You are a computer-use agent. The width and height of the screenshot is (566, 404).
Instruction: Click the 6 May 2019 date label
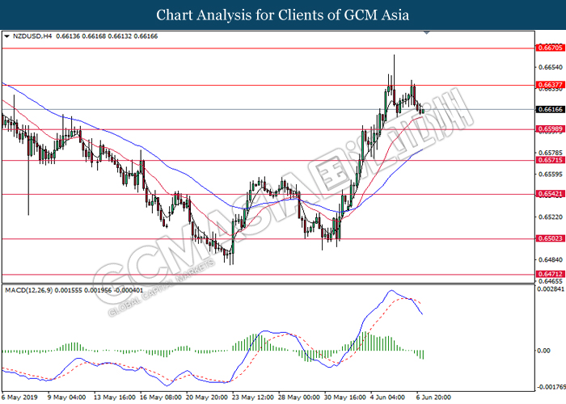[20, 398]
